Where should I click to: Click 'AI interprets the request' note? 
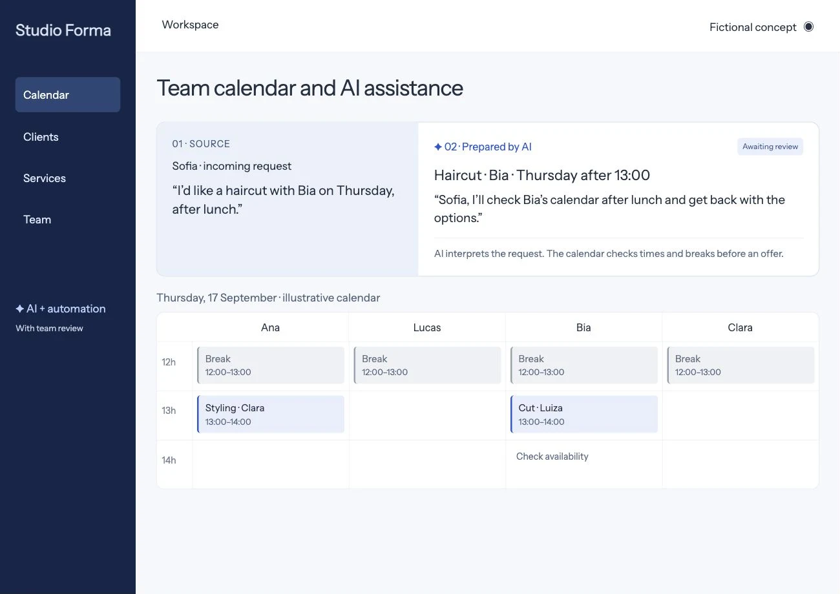[609, 254]
